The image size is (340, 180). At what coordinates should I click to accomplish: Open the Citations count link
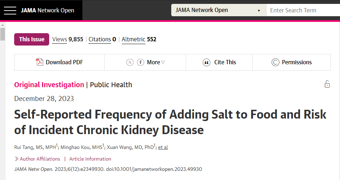point(102,40)
